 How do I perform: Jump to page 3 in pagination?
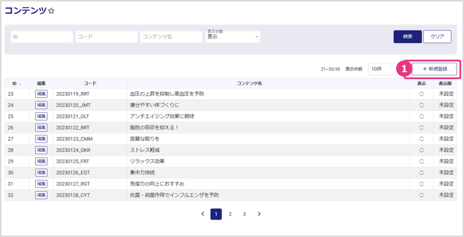244,214
